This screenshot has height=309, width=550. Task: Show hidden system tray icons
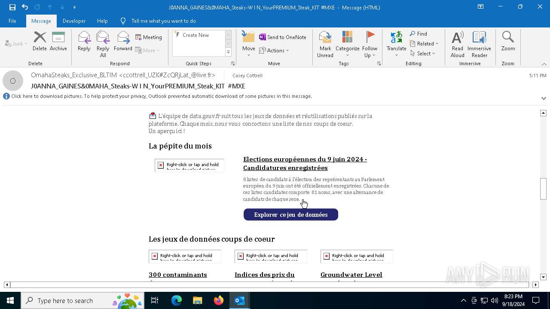(x=463, y=300)
